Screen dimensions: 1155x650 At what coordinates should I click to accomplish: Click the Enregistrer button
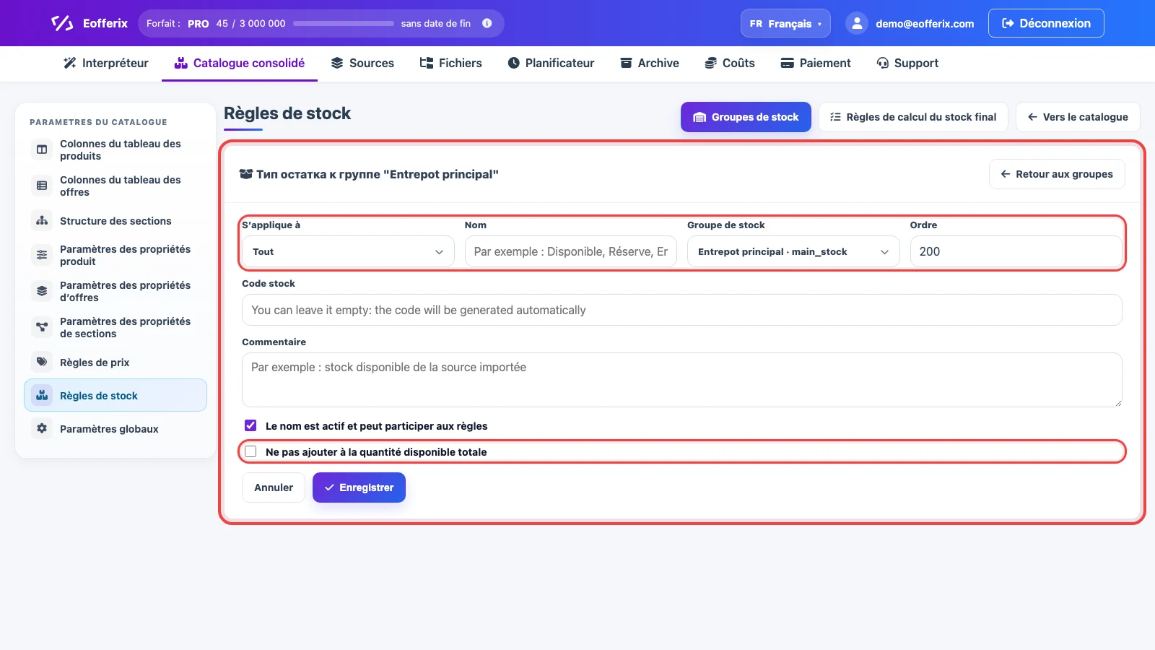(359, 487)
